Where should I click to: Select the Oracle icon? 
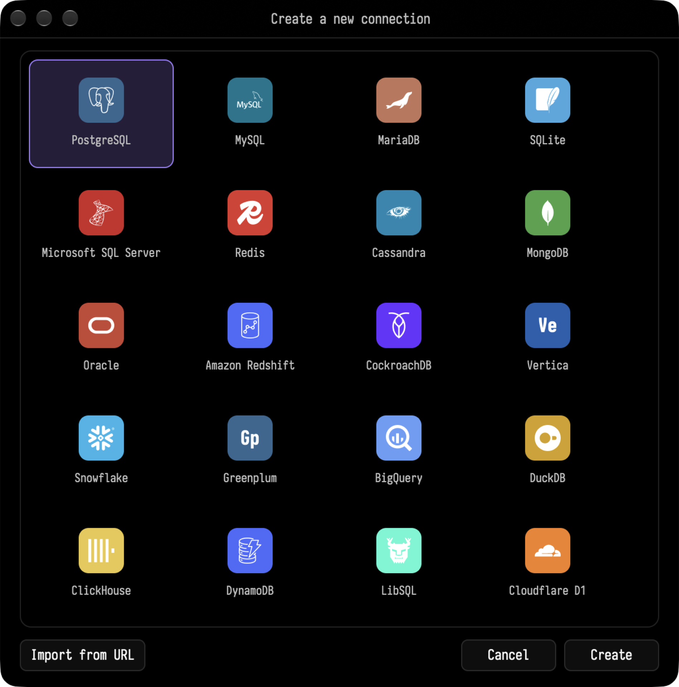101,325
